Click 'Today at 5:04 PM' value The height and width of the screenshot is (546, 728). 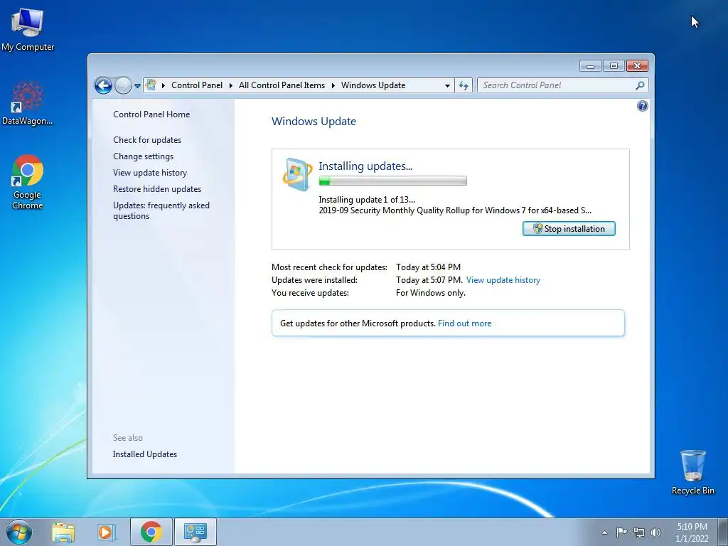click(x=428, y=267)
